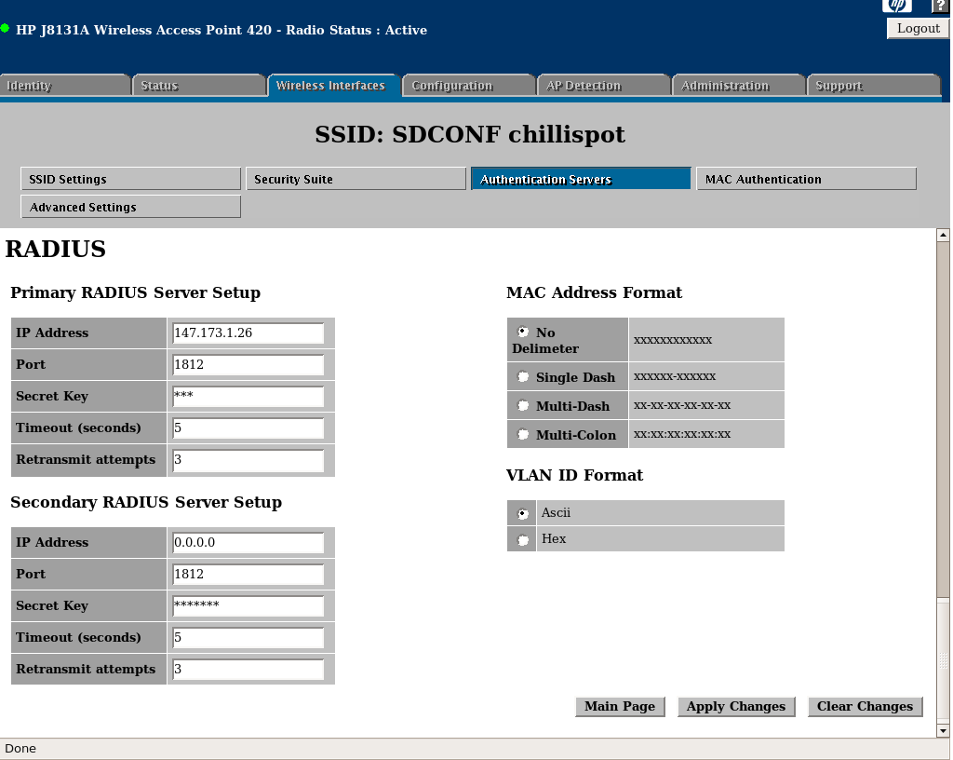953x760 pixels.
Task: Go to the Administration tab
Action: coord(737,86)
